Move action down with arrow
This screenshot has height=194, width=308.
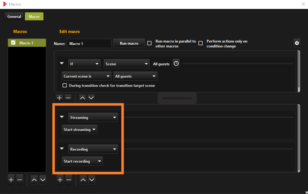92,180
